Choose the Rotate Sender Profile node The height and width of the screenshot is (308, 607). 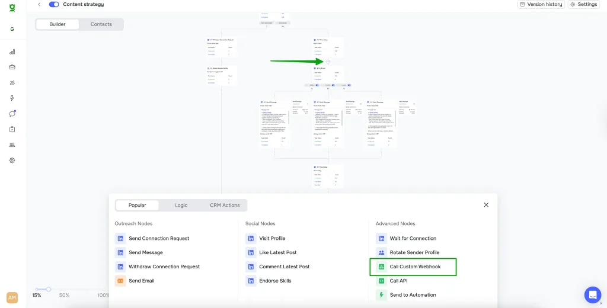pos(414,252)
